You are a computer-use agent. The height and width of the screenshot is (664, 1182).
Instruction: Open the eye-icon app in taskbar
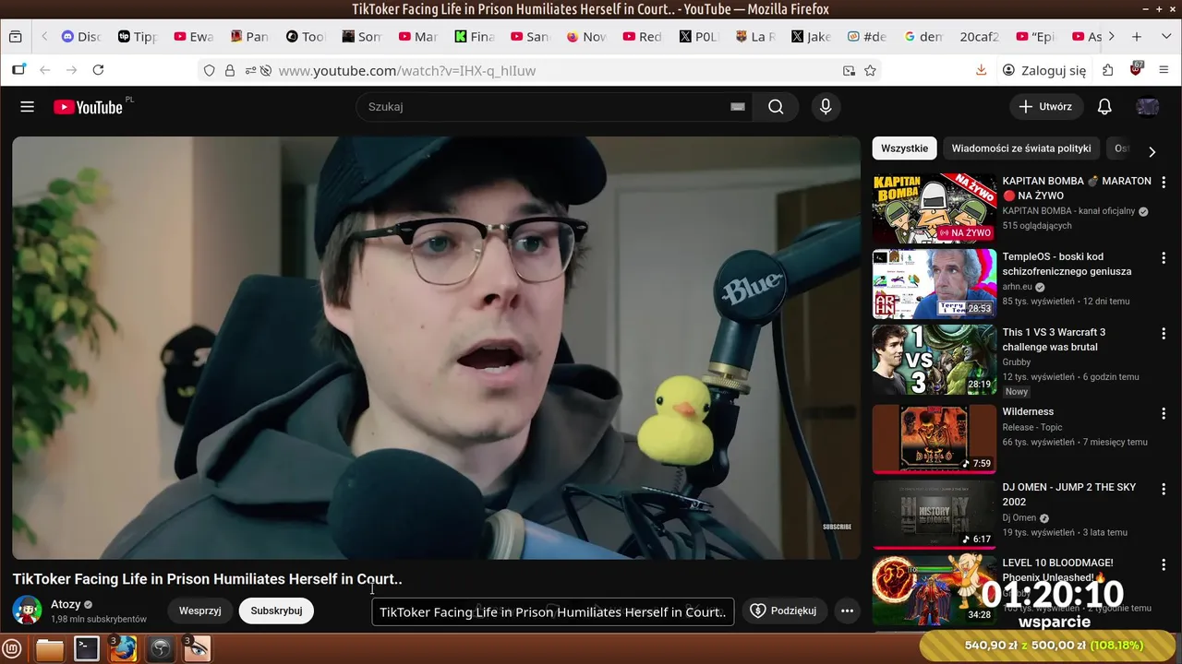197,649
